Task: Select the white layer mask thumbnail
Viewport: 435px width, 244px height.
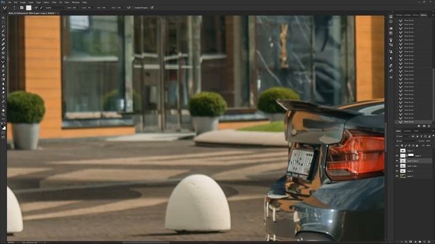Action: [411, 155]
